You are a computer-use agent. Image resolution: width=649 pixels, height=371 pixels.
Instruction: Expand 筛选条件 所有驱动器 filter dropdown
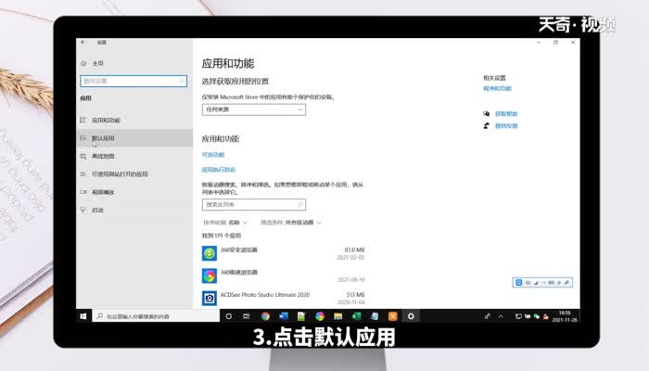pos(291,223)
